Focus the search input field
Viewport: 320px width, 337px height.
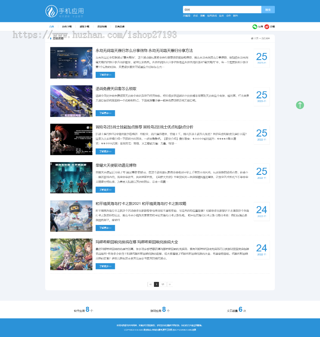pyautogui.click(x=222, y=10)
